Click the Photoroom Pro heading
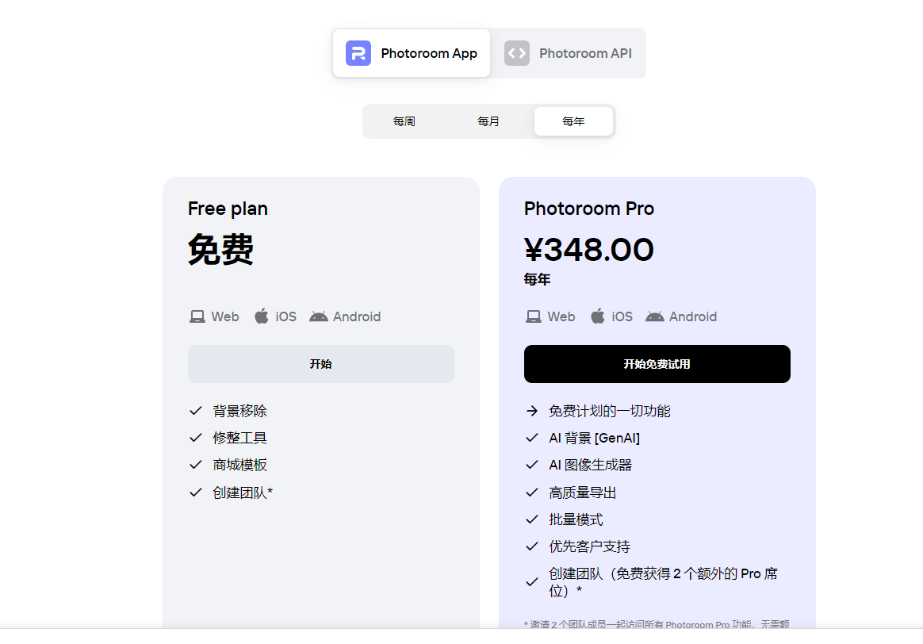Image resolution: width=923 pixels, height=644 pixels. (x=588, y=209)
